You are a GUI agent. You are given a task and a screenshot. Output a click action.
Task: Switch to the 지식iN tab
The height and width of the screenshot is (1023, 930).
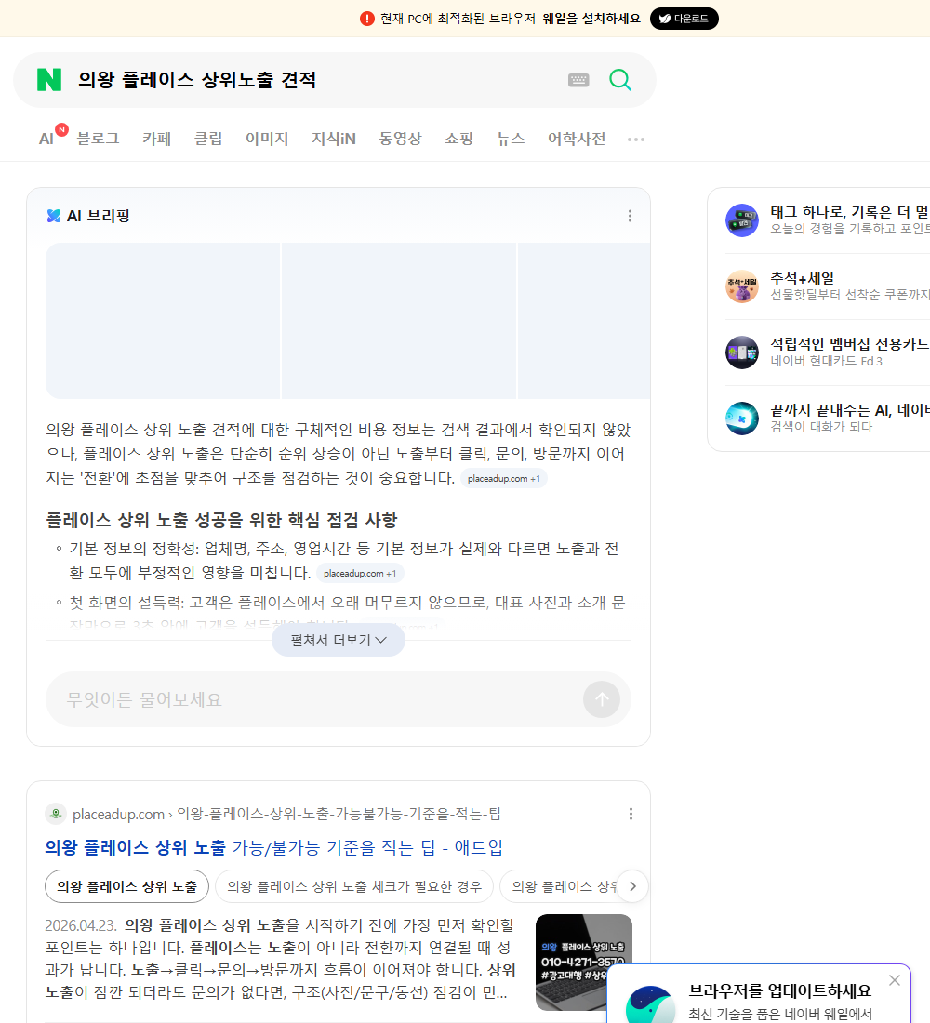click(x=334, y=139)
